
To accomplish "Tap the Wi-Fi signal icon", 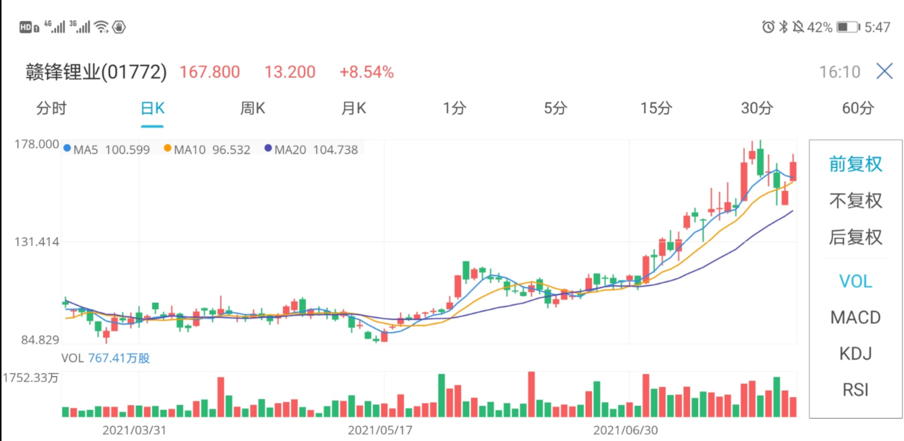I will (102, 27).
